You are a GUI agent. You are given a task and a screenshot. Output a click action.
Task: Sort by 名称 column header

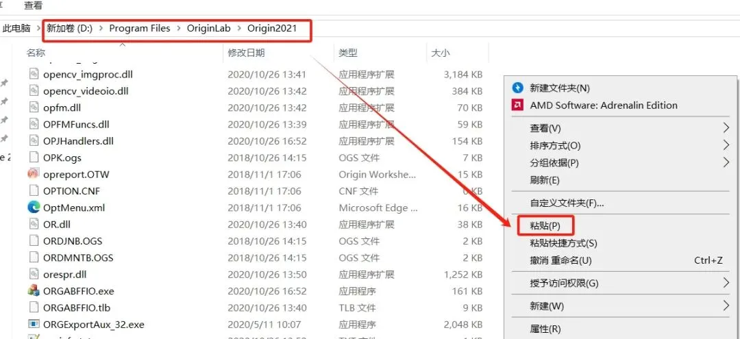click(36, 53)
